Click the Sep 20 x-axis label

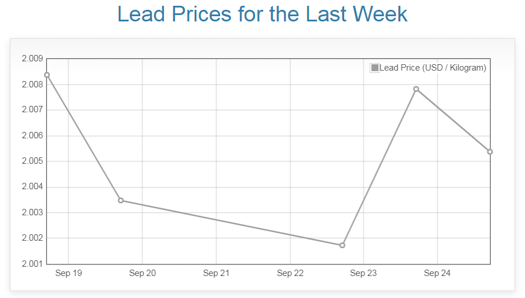pyautogui.click(x=142, y=274)
